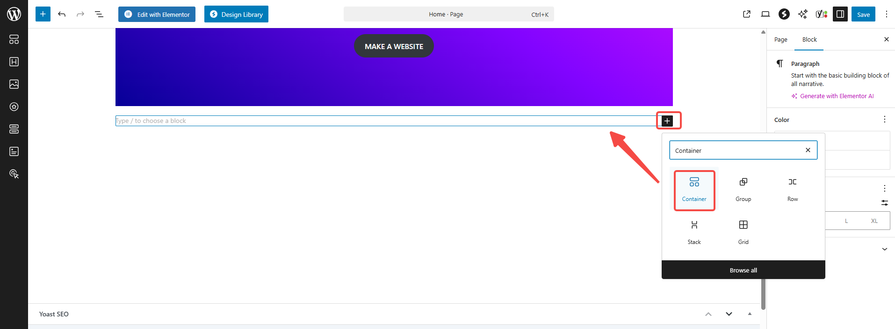The width and height of the screenshot is (895, 329).
Task: Switch to the Page tab
Action: pyautogui.click(x=780, y=40)
